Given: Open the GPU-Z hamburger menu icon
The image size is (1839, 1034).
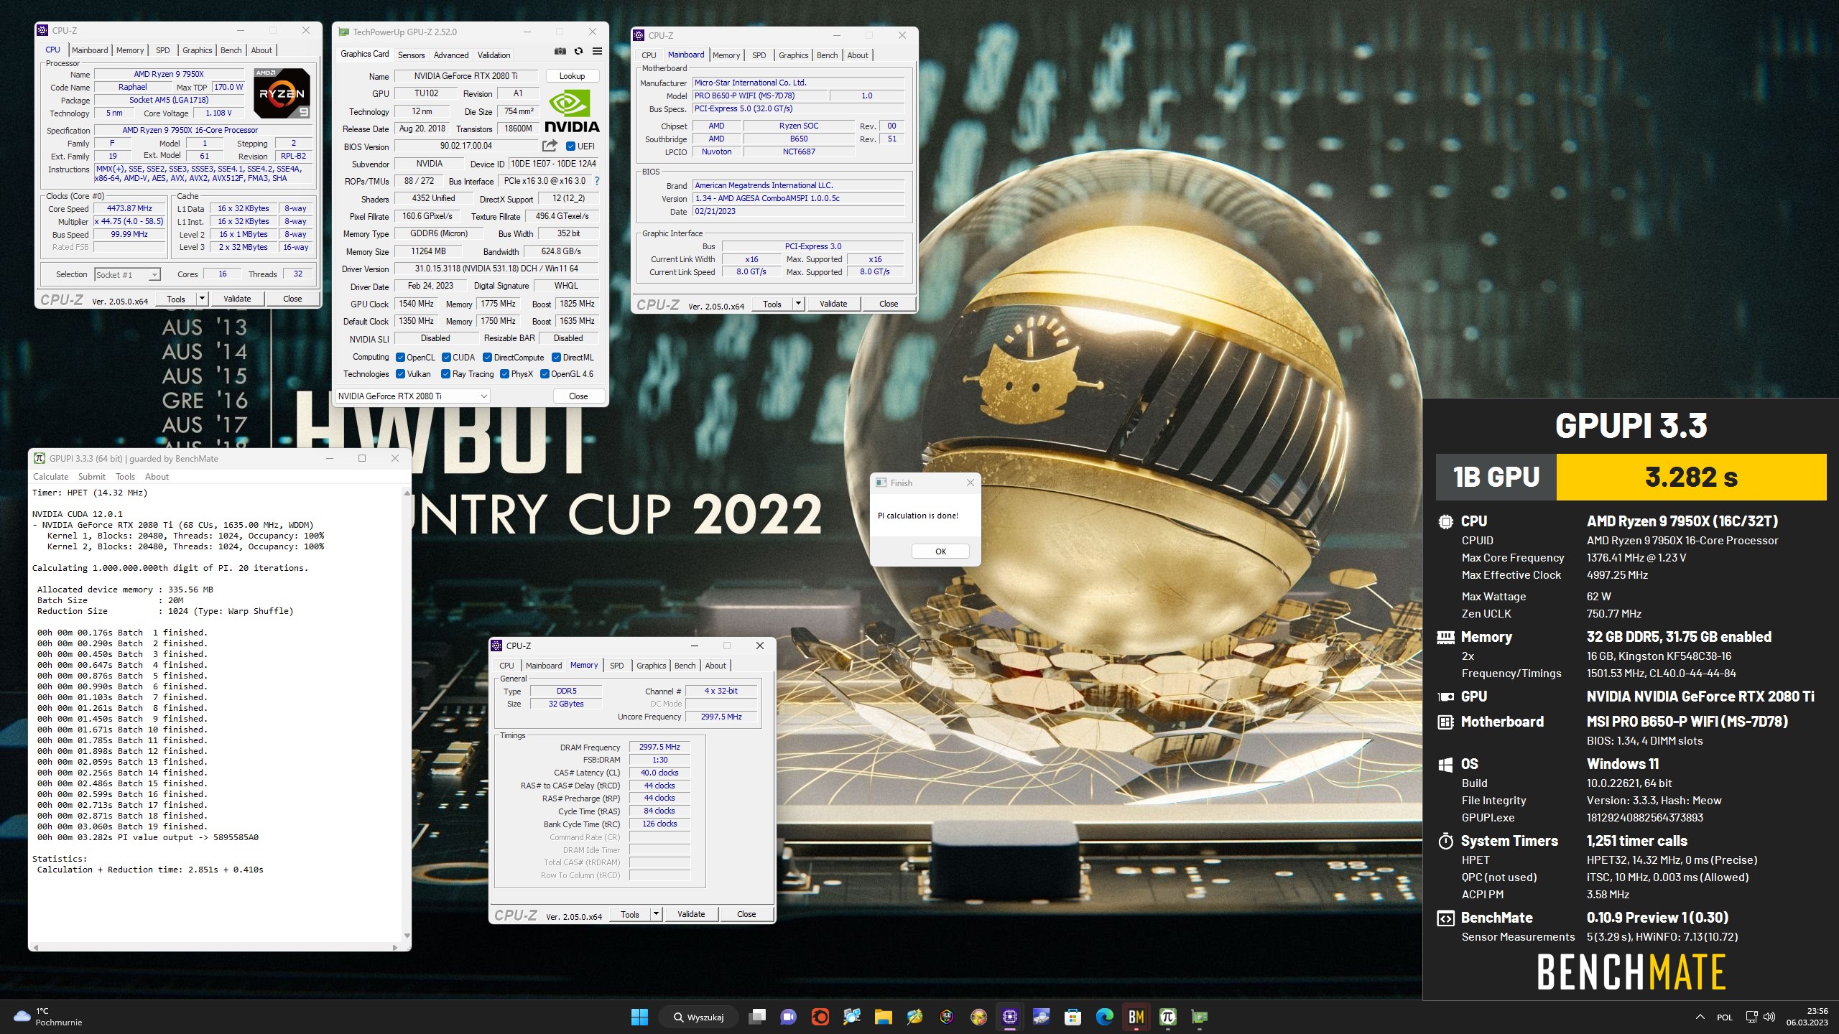Looking at the screenshot, I should pos(597,51).
